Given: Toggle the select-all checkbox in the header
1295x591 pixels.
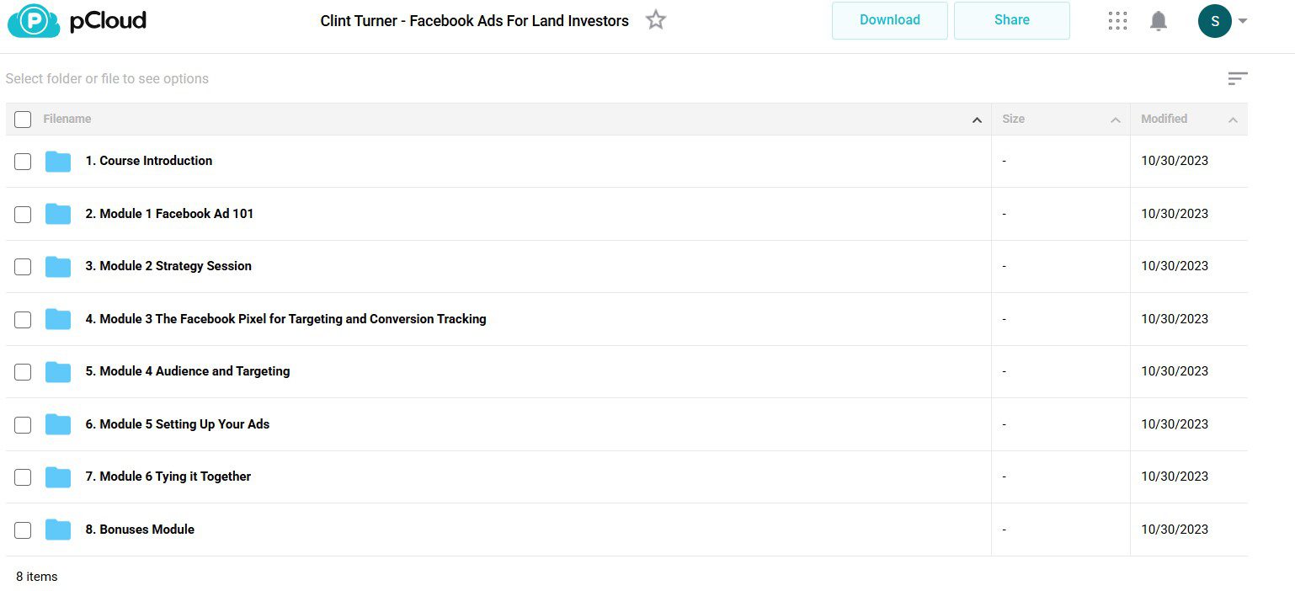Looking at the screenshot, I should point(23,120).
